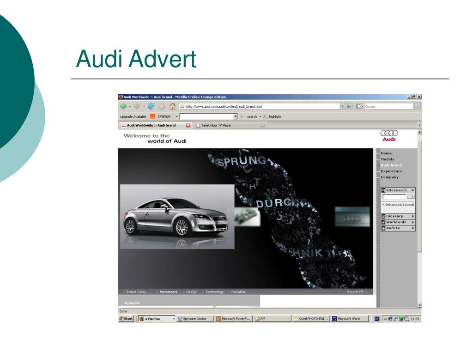The height and width of the screenshot is (355, 473).
Task: Click the page scrollbar down arrow
Action: point(419,305)
